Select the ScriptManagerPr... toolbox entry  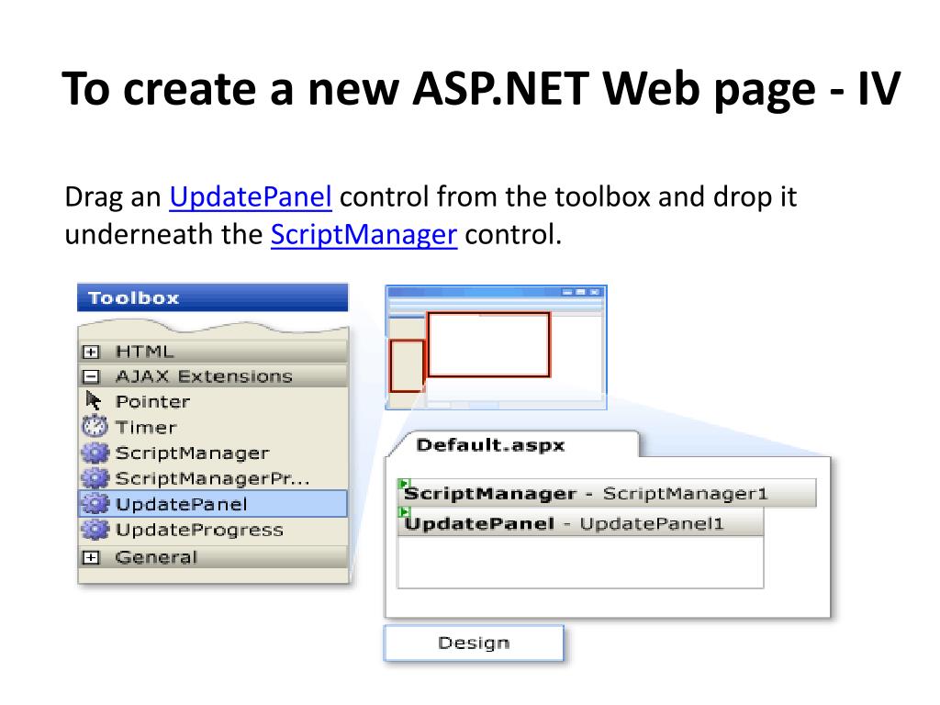click(x=213, y=479)
